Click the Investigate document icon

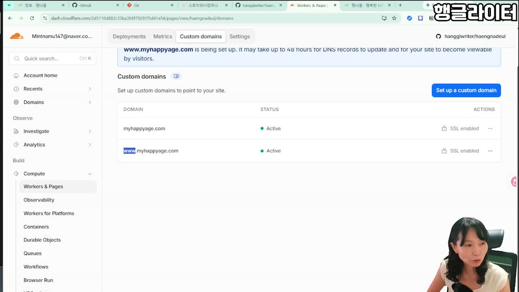(16, 131)
